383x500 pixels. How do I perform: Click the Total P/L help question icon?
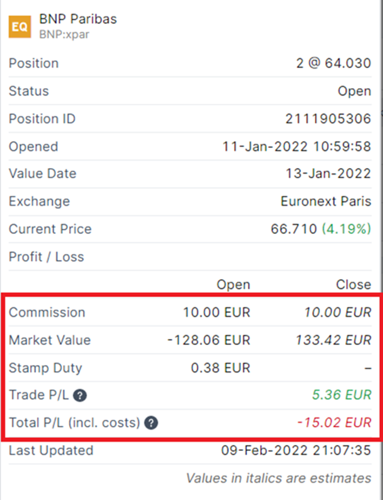click(x=151, y=423)
